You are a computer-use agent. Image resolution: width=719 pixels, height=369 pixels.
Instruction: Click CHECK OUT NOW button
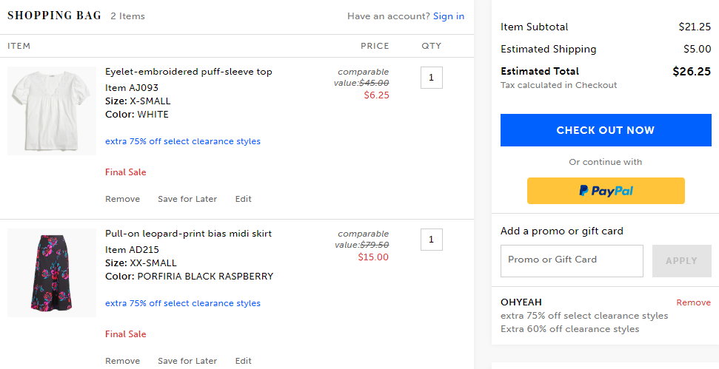pos(606,130)
